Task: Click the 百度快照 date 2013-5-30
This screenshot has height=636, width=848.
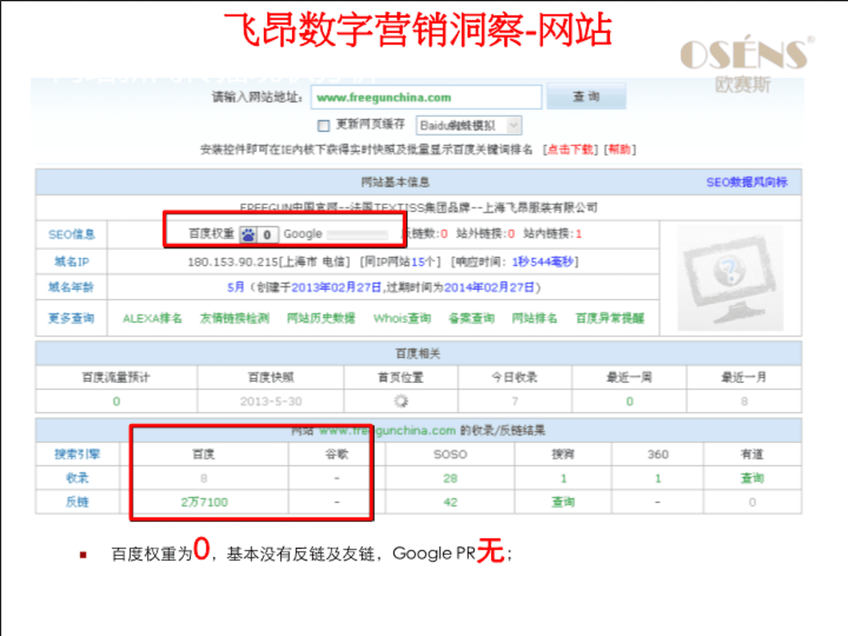Action: (x=271, y=401)
